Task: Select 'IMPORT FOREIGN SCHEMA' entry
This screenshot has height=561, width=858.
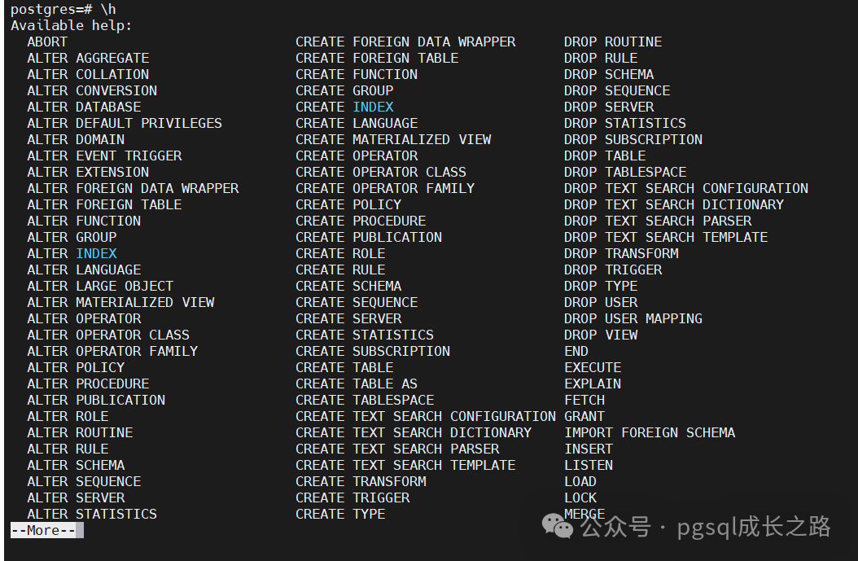Action: pyautogui.click(x=650, y=432)
